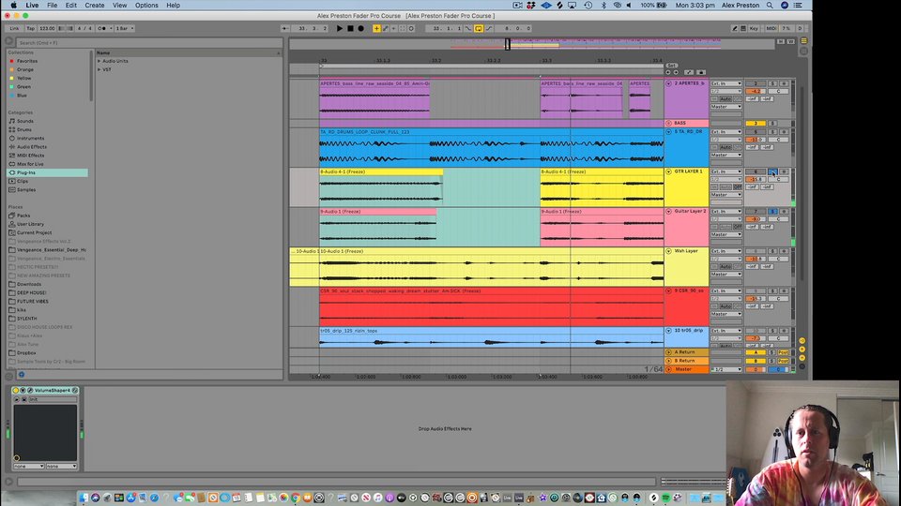Unsolo the GTR LAYER 1 track
901x506 pixels.
click(772, 171)
